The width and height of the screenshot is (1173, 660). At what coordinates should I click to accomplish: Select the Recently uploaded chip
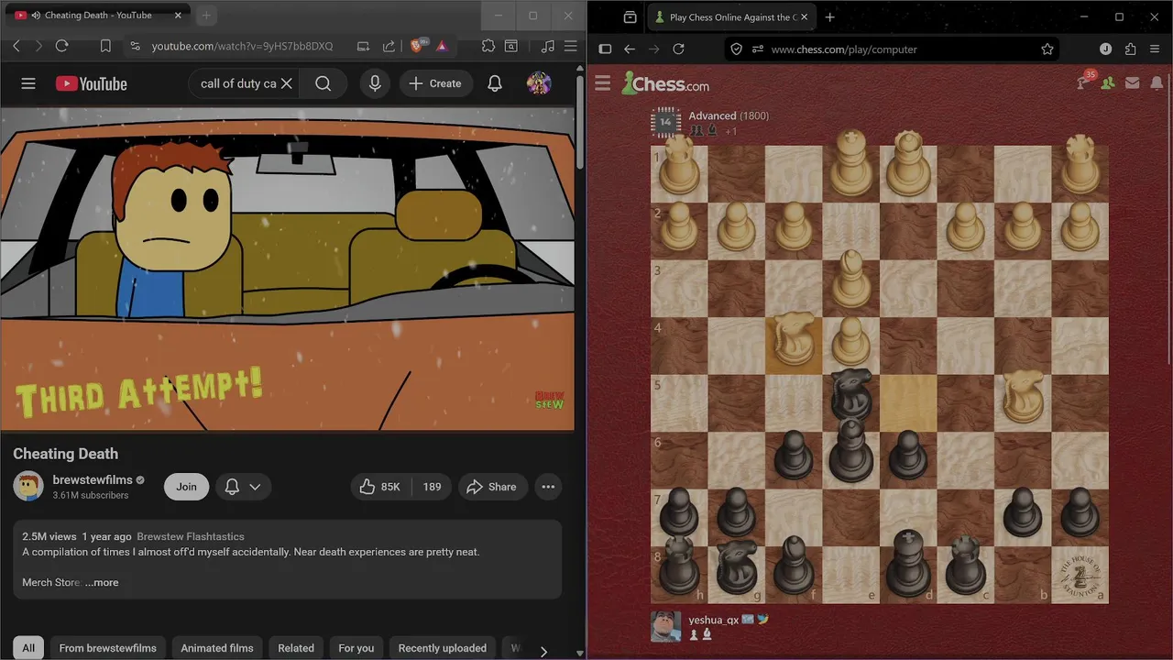coord(443,648)
